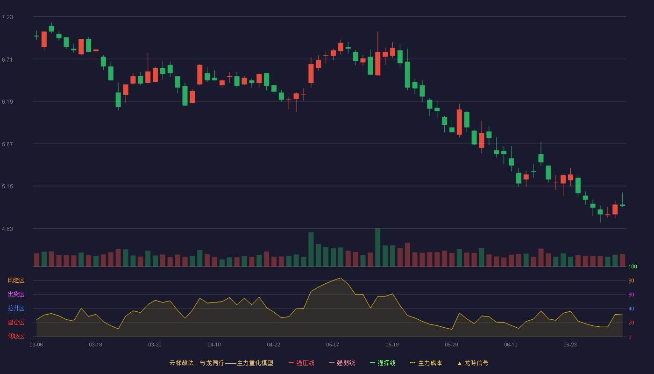
Task: Click the 5.15 price axis label
Action: tap(7, 187)
